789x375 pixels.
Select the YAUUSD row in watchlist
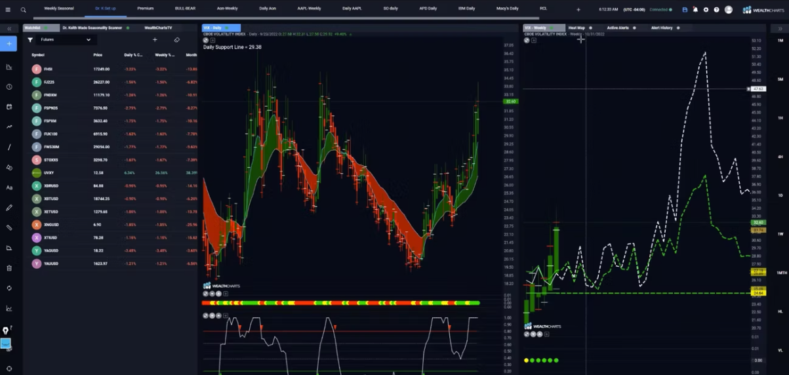111,264
